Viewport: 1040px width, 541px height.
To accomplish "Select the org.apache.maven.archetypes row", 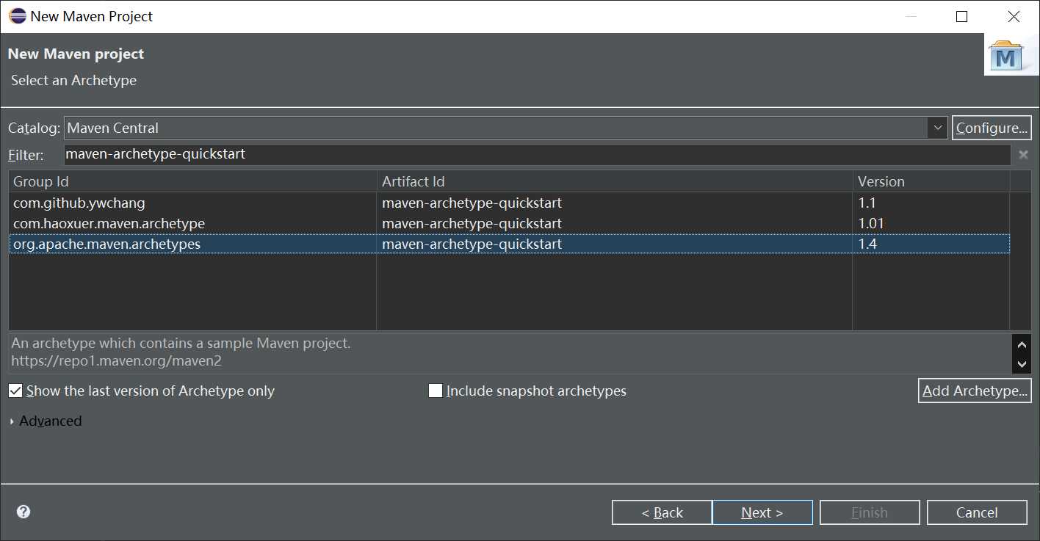I will tap(510, 244).
